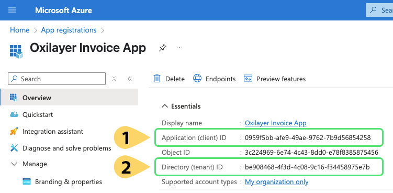Open Preview features icon

[x=248, y=79]
